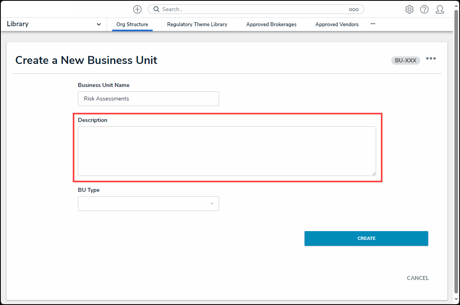460x305 pixels.
Task: Show more tabs via the navigation ellipsis
Action: pyautogui.click(x=373, y=24)
